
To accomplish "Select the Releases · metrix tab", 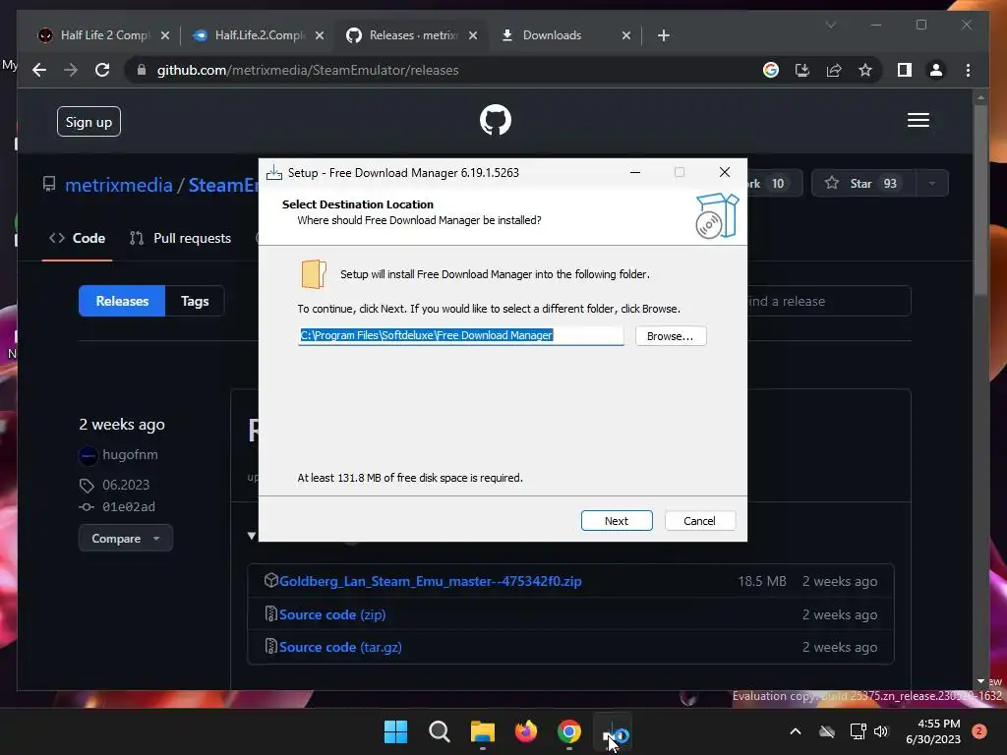I will pos(411,35).
